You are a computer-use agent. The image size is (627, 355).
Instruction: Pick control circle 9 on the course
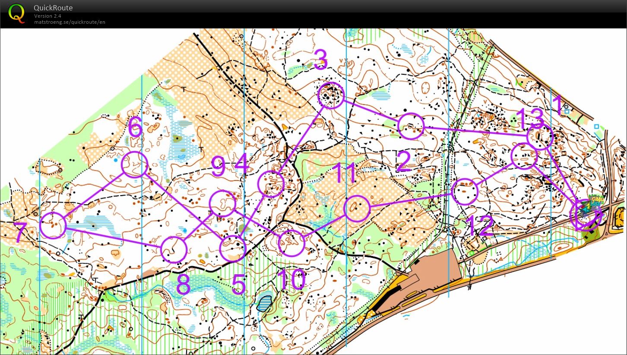tap(222, 203)
